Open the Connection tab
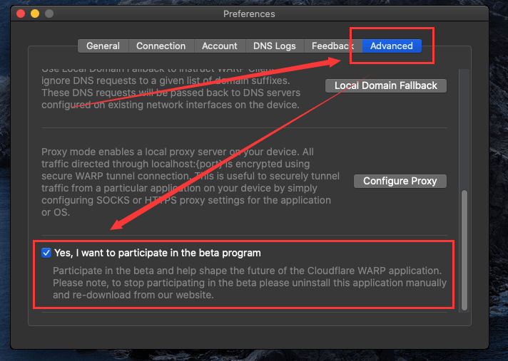The width and height of the screenshot is (508, 361). (x=161, y=46)
